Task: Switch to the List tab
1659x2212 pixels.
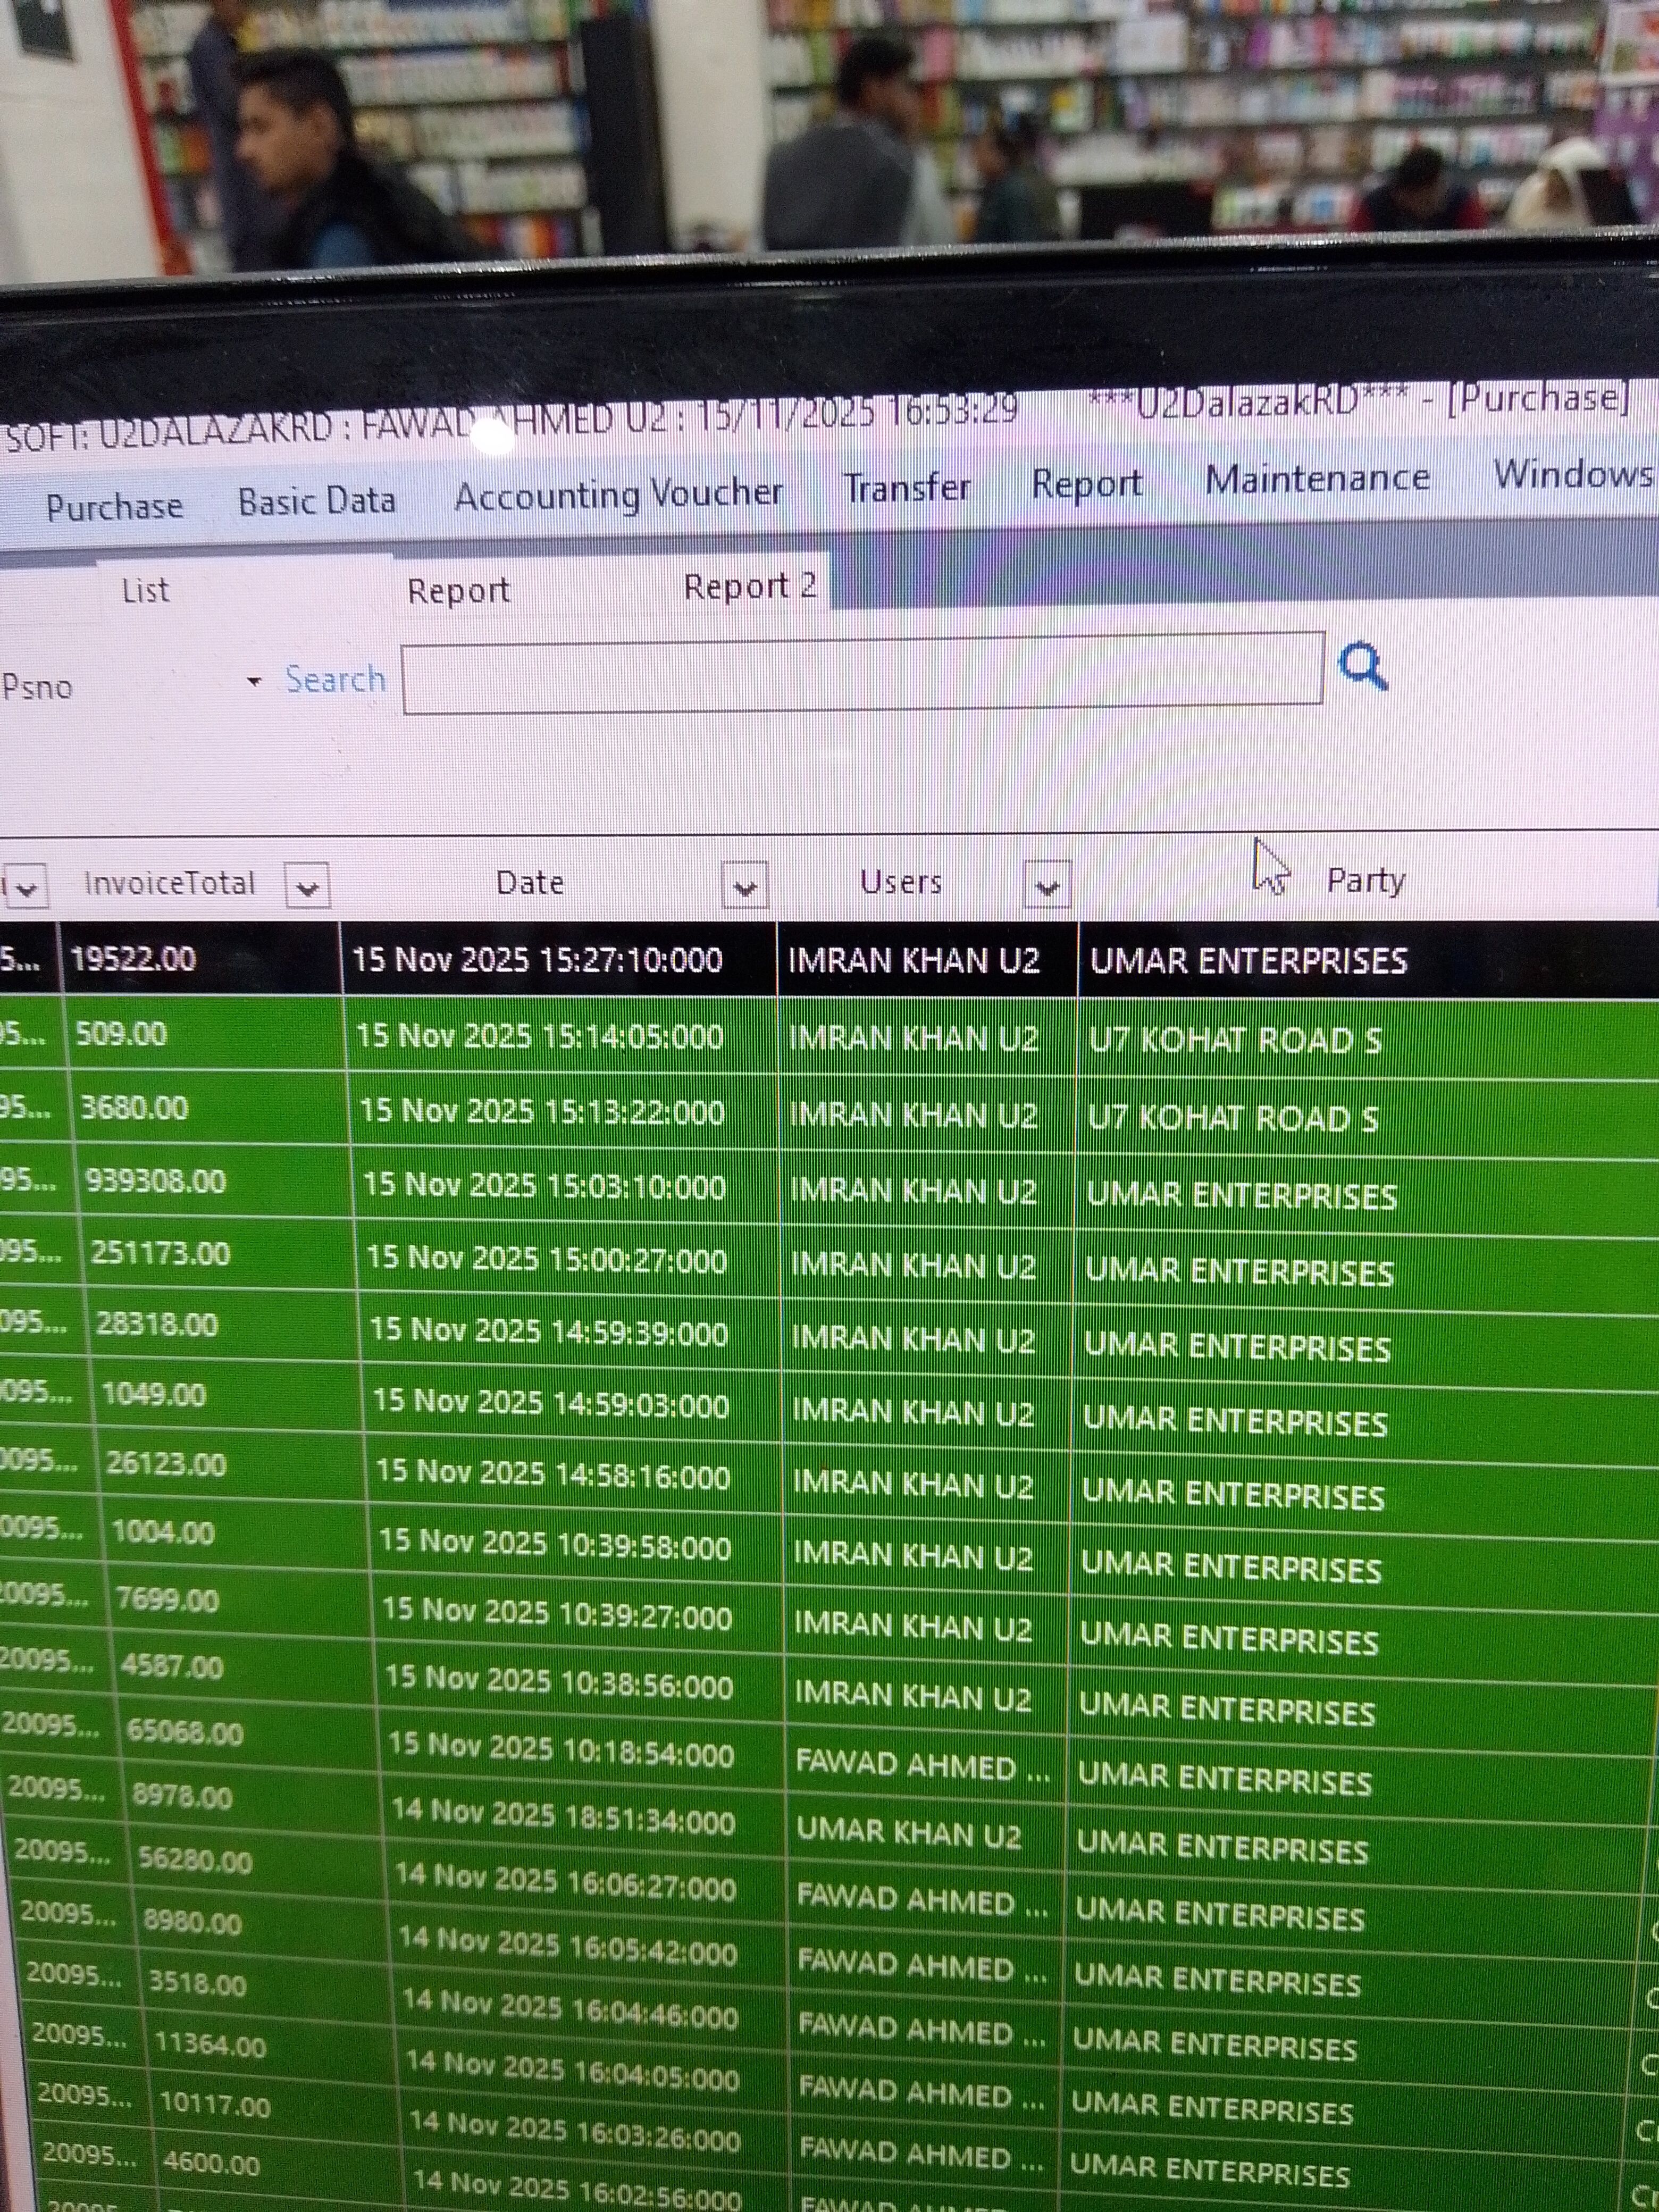Action: [145, 590]
